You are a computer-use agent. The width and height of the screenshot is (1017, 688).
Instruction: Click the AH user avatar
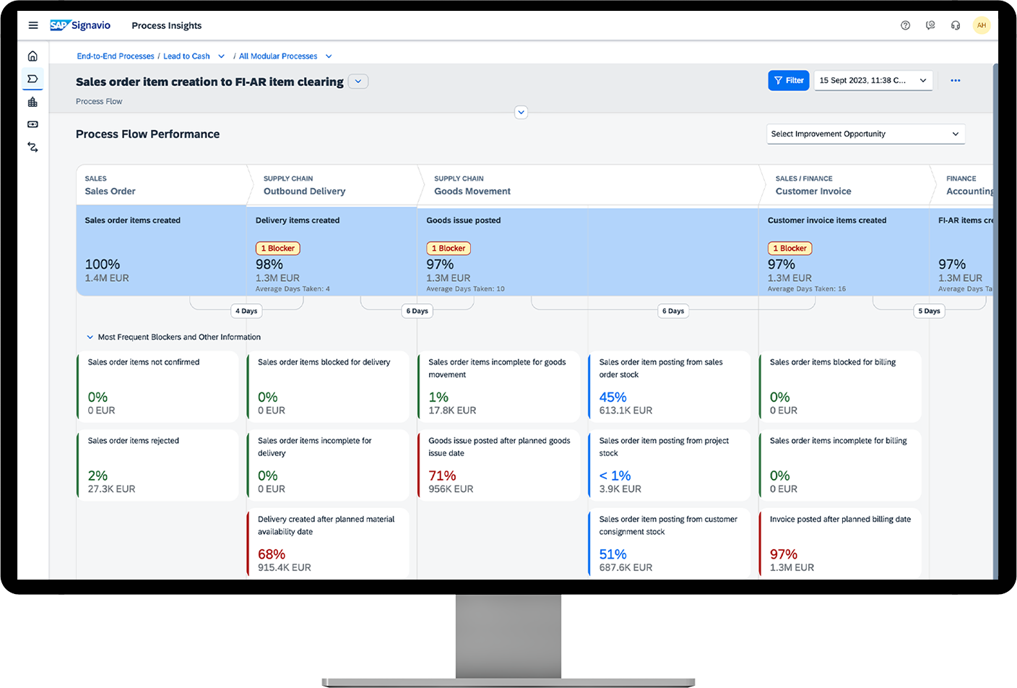[x=982, y=25]
